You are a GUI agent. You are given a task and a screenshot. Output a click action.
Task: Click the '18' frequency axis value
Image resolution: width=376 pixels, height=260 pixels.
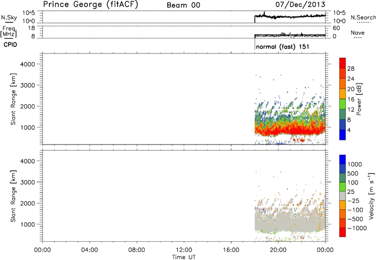pyautogui.click(x=31, y=28)
